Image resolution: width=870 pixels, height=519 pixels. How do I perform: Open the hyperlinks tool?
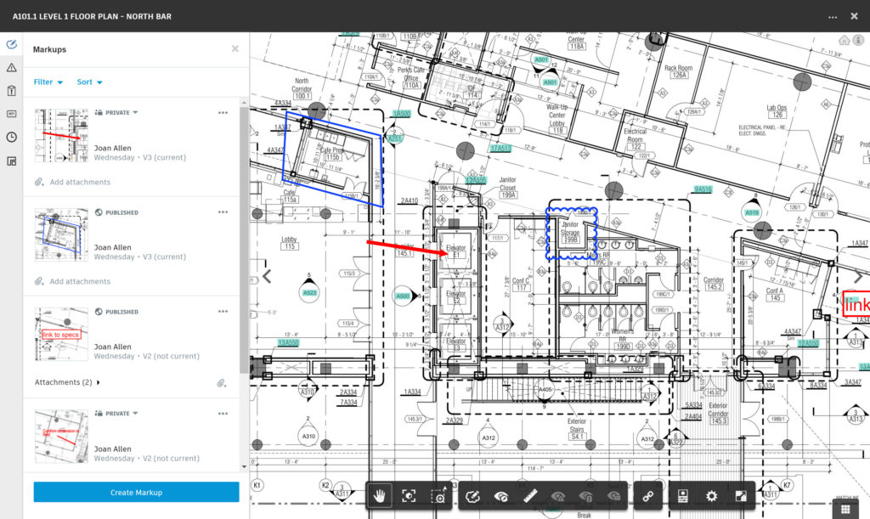[646, 496]
